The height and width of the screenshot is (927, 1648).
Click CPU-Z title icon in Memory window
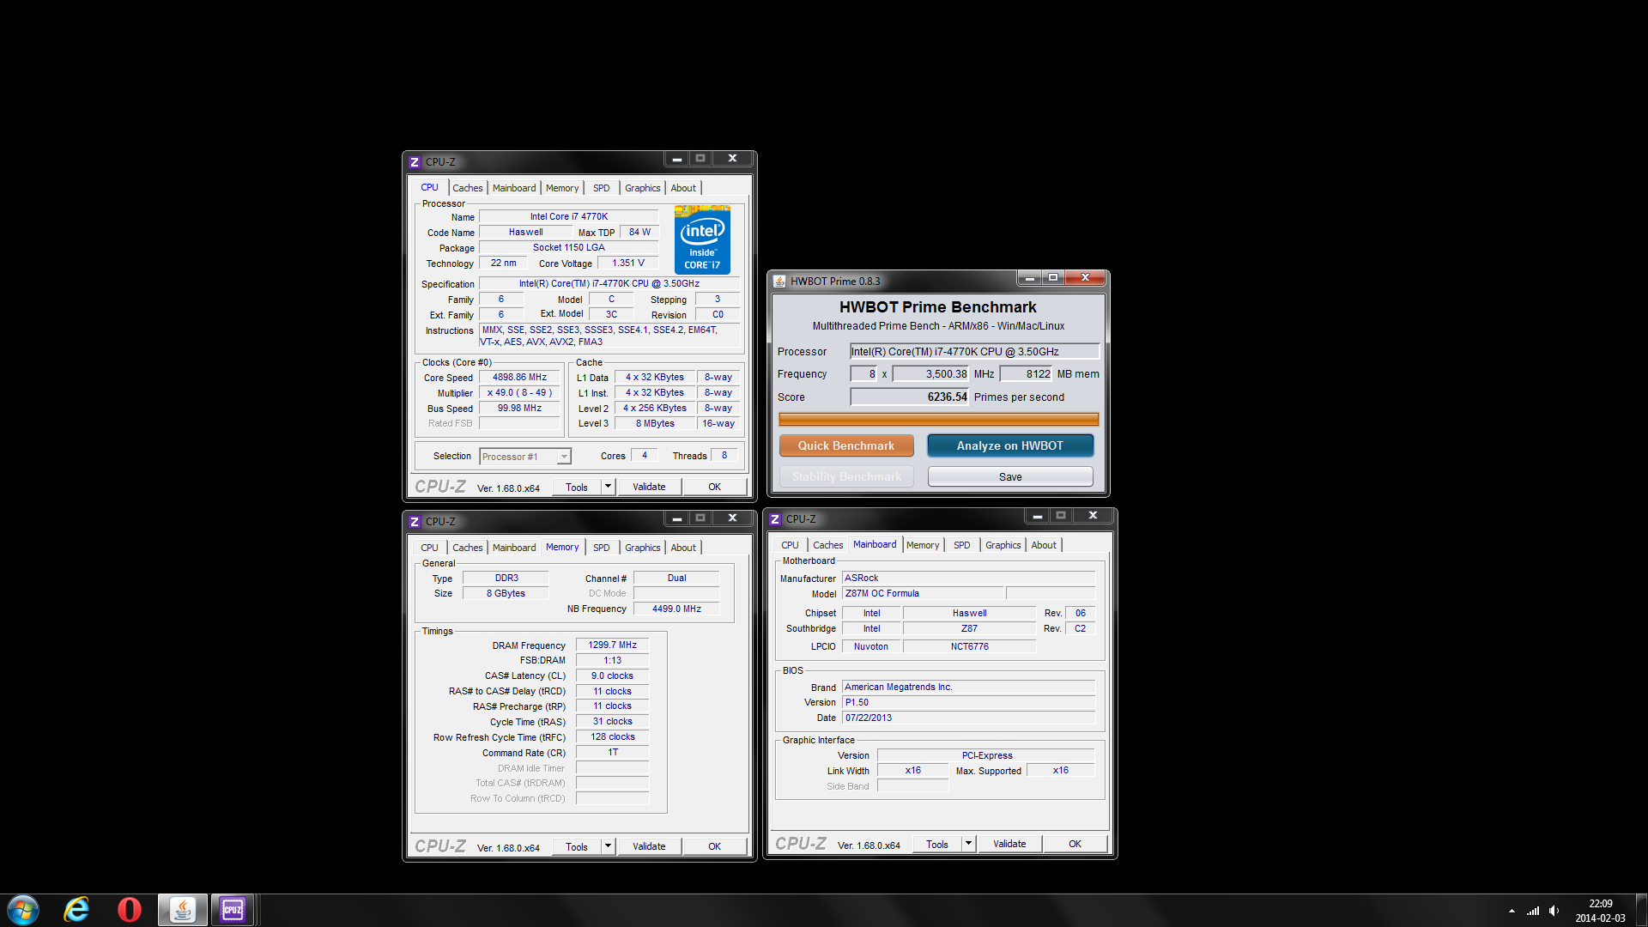(x=415, y=522)
